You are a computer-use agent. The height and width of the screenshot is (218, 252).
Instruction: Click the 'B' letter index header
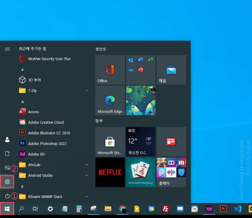22,187
